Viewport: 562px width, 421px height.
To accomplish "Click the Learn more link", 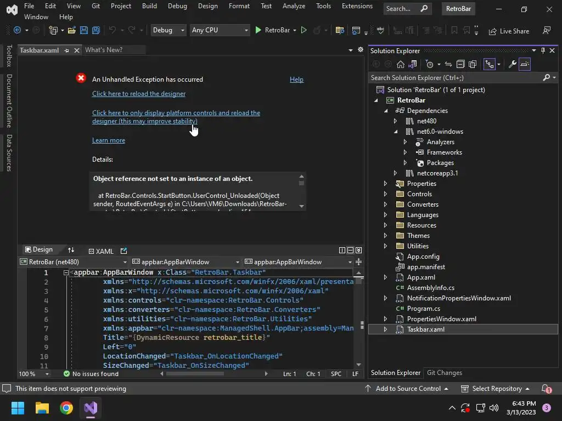I will (x=109, y=140).
